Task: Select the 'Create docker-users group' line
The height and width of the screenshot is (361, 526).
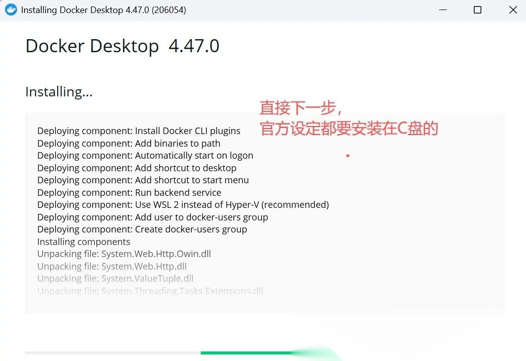Action: click(142, 229)
